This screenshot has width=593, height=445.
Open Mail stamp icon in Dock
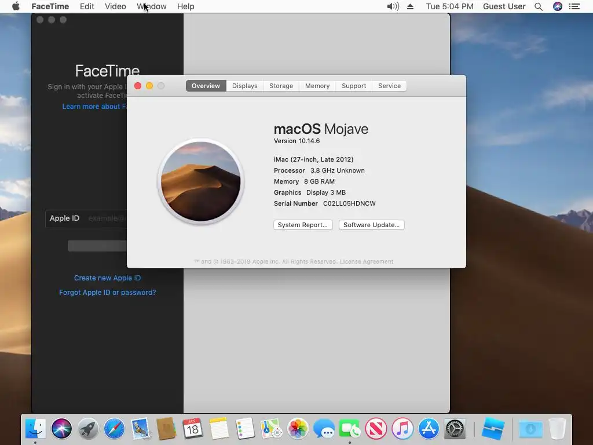141,429
